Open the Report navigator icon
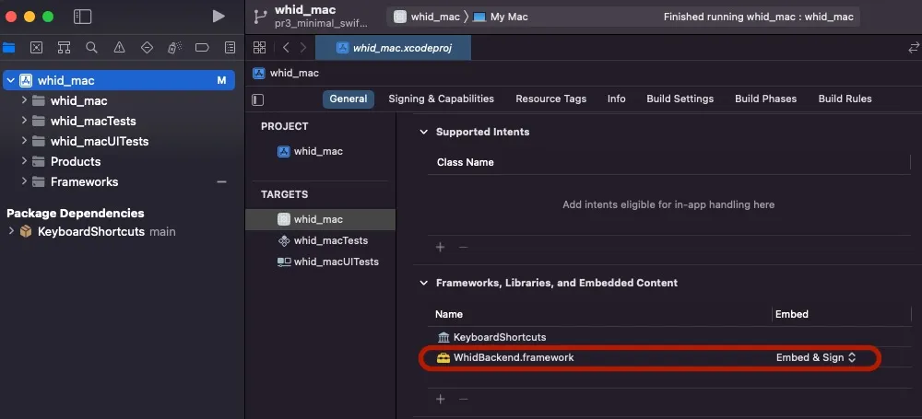922x419 pixels. click(230, 48)
